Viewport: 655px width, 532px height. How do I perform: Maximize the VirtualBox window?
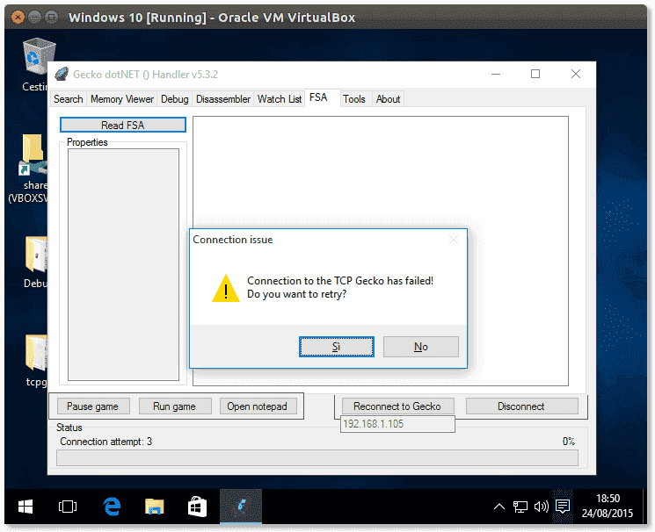[51, 17]
